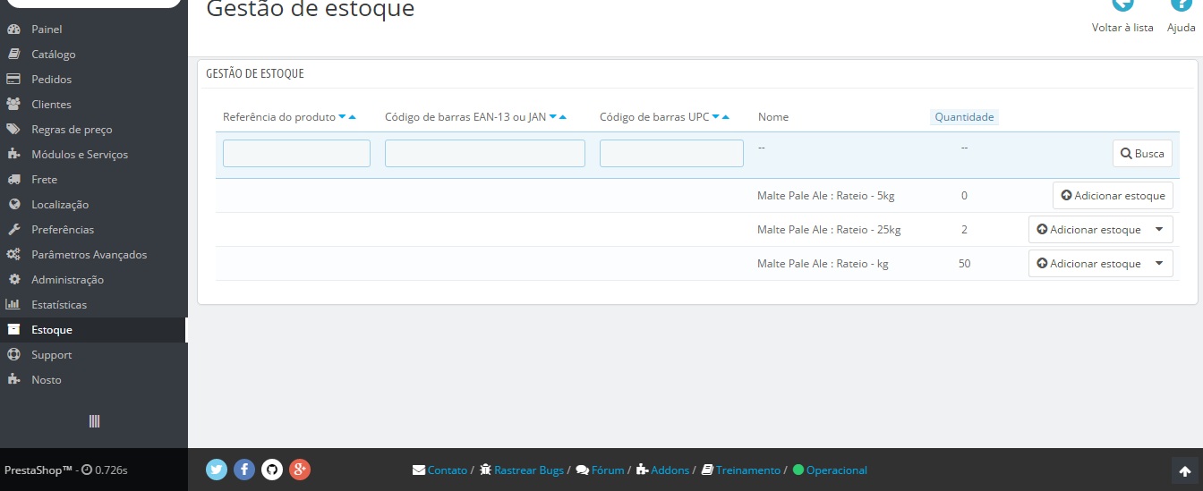The image size is (1203, 491).
Task: Expand dropdown caret for Rateio - kg row
Action: (1159, 264)
